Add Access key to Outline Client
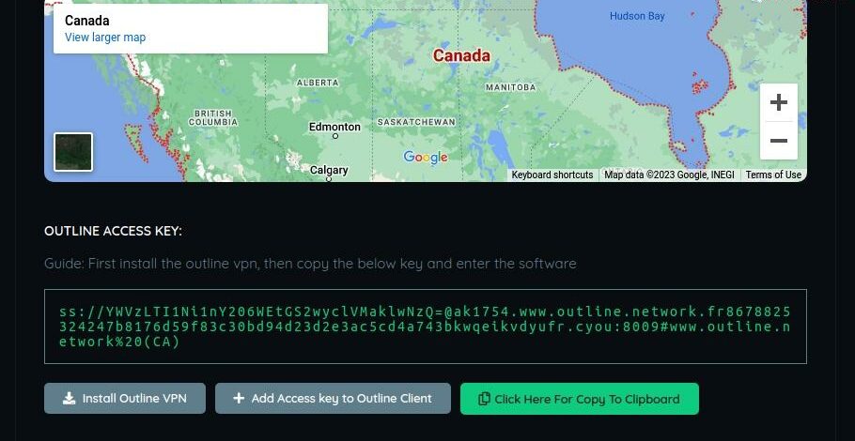Viewport: 855px width, 441px height. pos(333,399)
